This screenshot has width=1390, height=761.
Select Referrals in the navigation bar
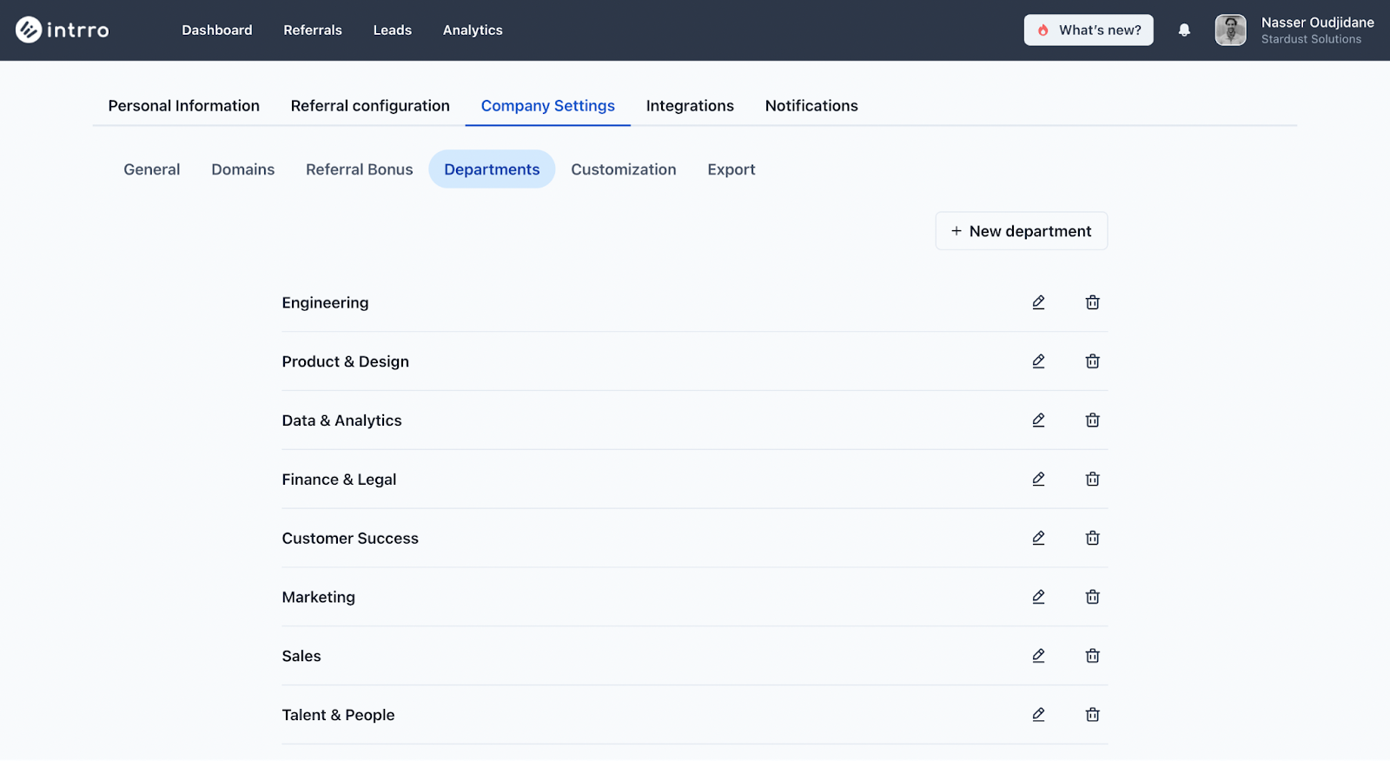click(x=313, y=30)
